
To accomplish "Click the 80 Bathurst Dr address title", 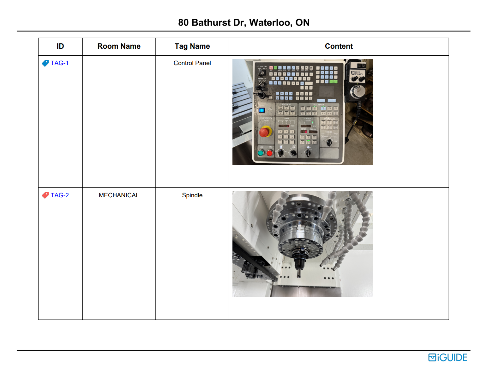I will pyautogui.click(x=243, y=23).
